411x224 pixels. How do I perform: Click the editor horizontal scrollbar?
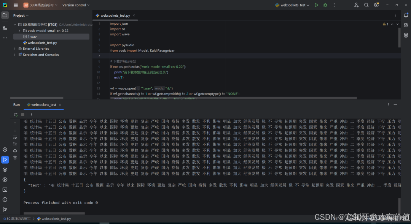(233, 98)
